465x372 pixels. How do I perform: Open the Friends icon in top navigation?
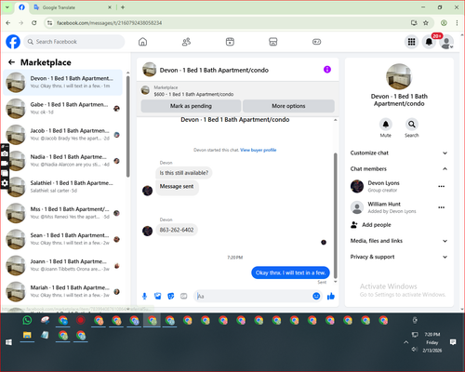pos(186,42)
